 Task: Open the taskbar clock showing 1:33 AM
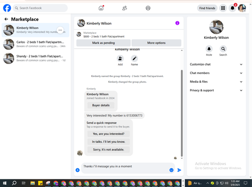(235, 183)
